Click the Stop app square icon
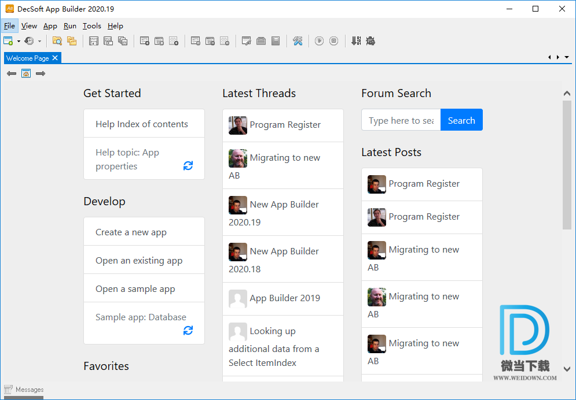576x400 pixels. click(333, 40)
